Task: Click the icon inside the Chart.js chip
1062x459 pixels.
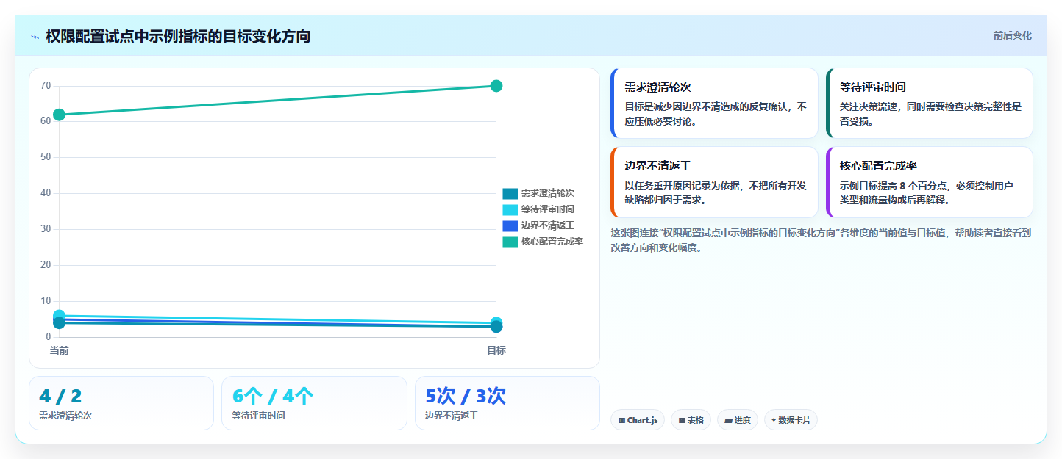Action: coord(622,421)
